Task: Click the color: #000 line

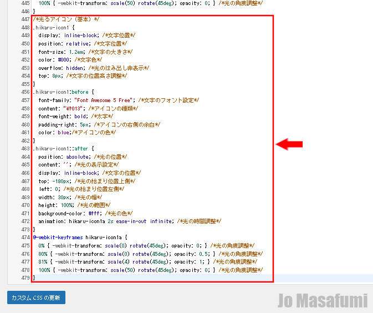Action: click(x=70, y=60)
